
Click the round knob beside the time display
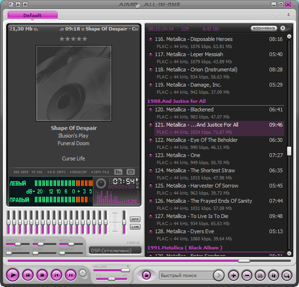coord(100,183)
